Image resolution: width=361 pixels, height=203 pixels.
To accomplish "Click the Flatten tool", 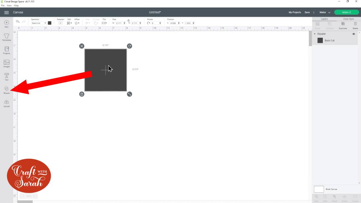I will tap(344, 198).
